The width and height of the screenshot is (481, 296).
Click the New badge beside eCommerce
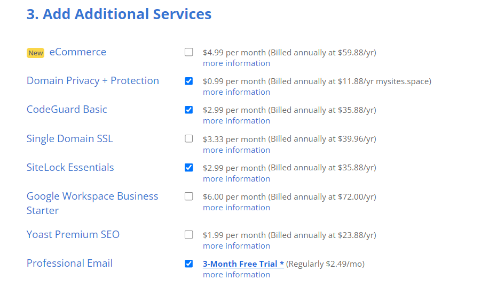tap(36, 53)
